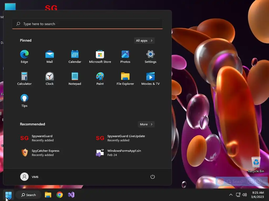269x201 pixels.
Task: Launch Movies & TV
Action: (x=151, y=79)
